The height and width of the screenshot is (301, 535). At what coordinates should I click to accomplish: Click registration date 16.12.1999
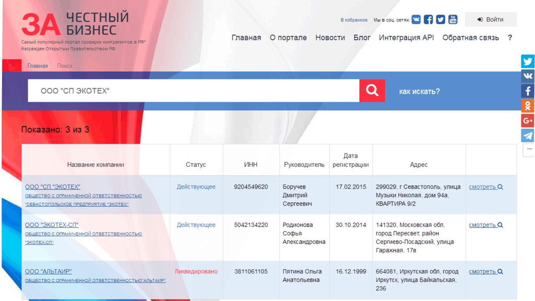tap(351, 271)
